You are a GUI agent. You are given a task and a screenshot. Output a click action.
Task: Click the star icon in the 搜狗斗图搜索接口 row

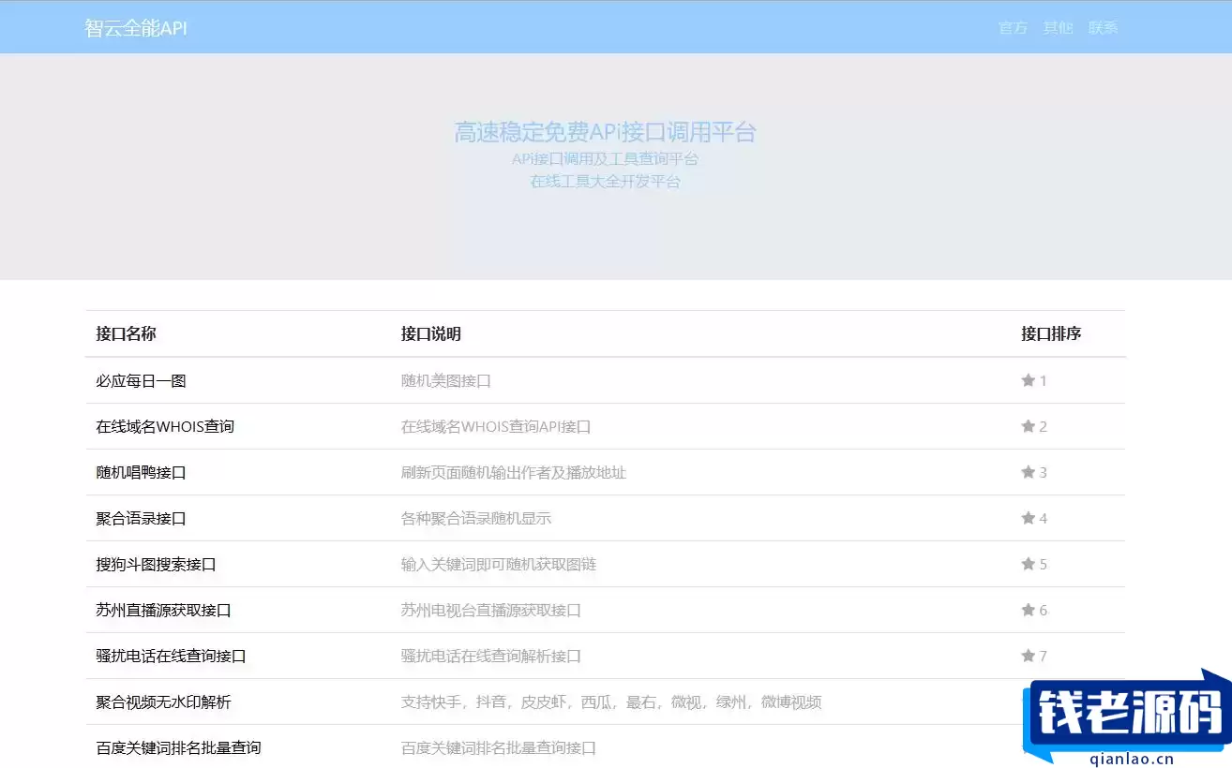1029,564
